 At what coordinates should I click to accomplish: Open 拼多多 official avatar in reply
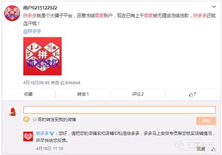coord(28,136)
